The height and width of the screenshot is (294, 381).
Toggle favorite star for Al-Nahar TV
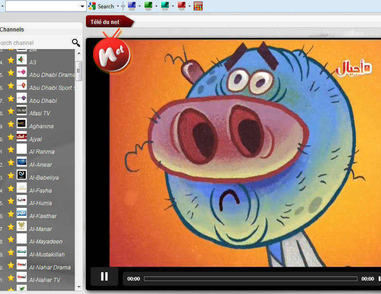pyautogui.click(x=11, y=278)
